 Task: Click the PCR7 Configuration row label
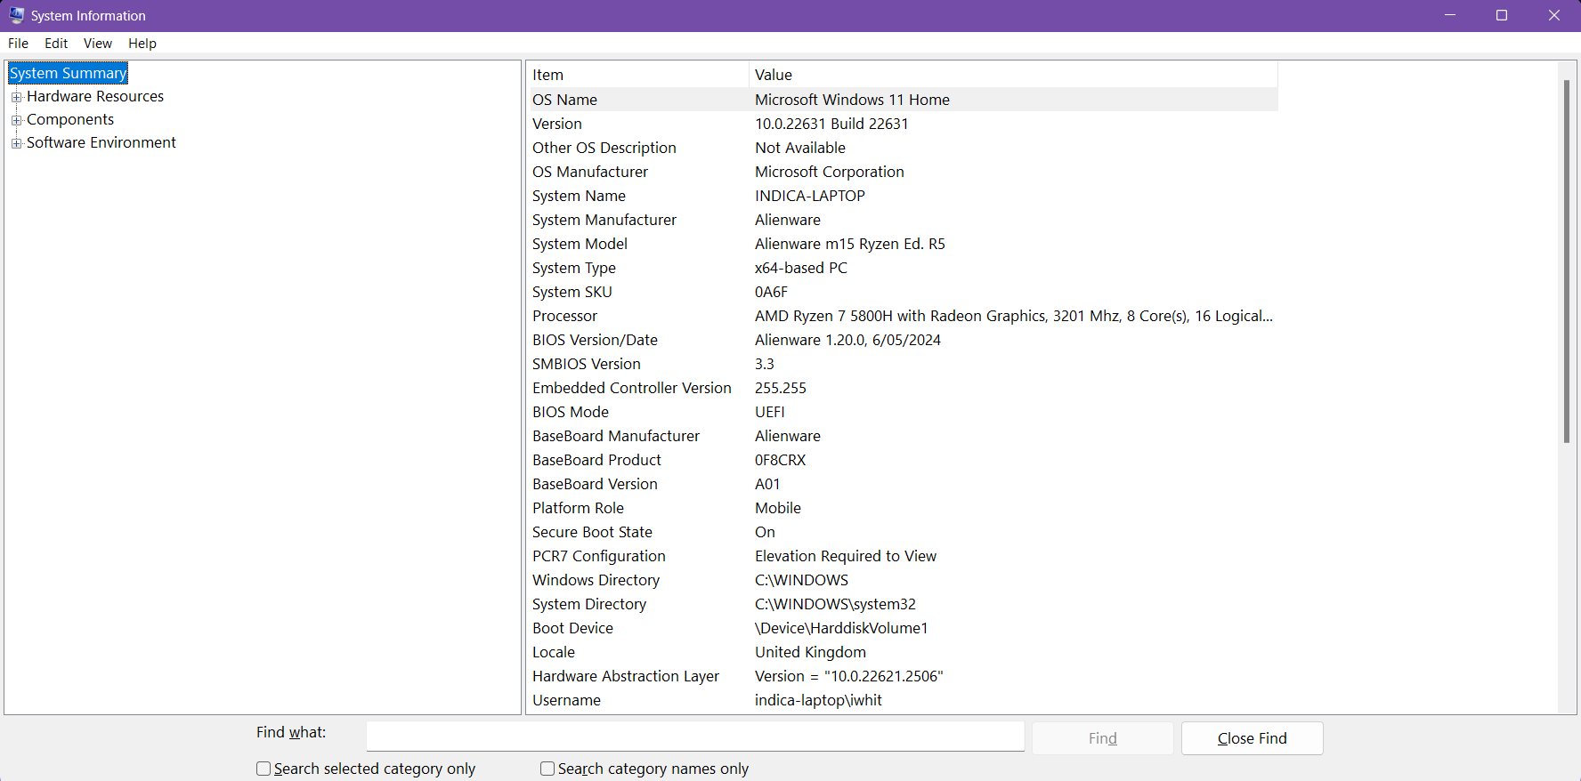(x=599, y=556)
